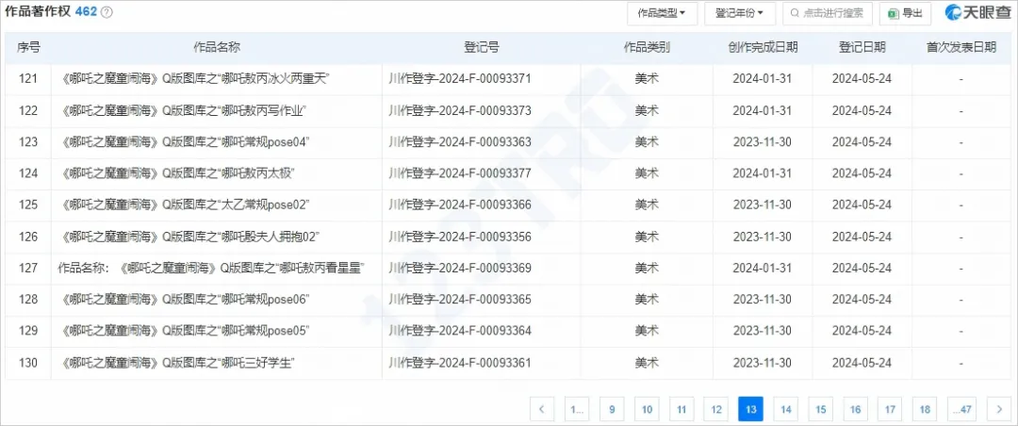Click registration number 川作登字-2024-F-00093364
The image size is (1018, 426).
click(460, 331)
